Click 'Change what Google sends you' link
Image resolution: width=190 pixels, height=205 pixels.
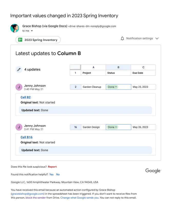(x=79, y=198)
